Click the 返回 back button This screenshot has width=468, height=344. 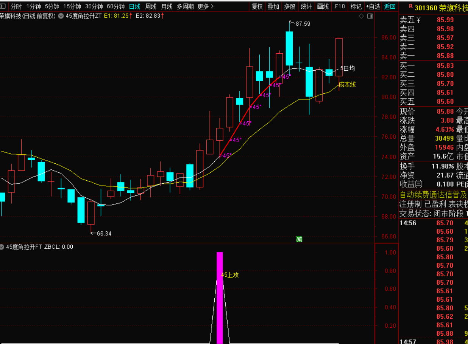coord(390,6)
